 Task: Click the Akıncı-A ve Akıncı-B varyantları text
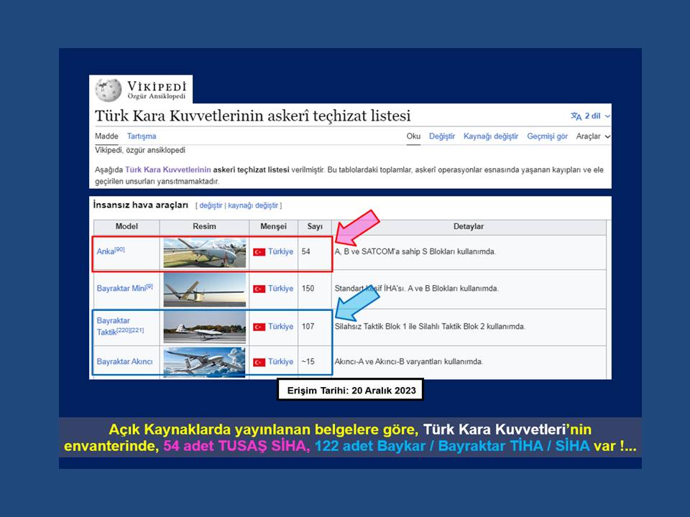[x=409, y=361]
